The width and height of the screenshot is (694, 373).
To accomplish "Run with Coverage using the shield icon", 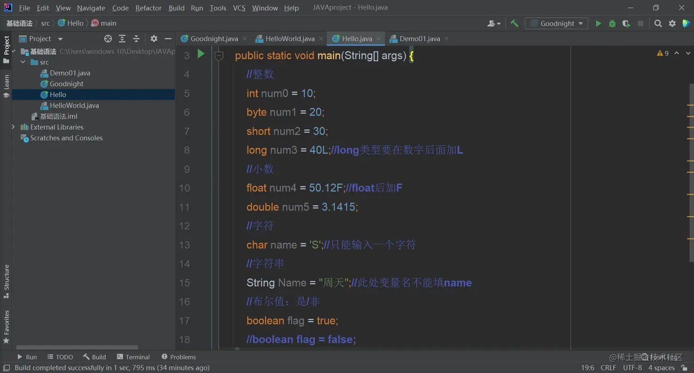I will coord(626,23).
